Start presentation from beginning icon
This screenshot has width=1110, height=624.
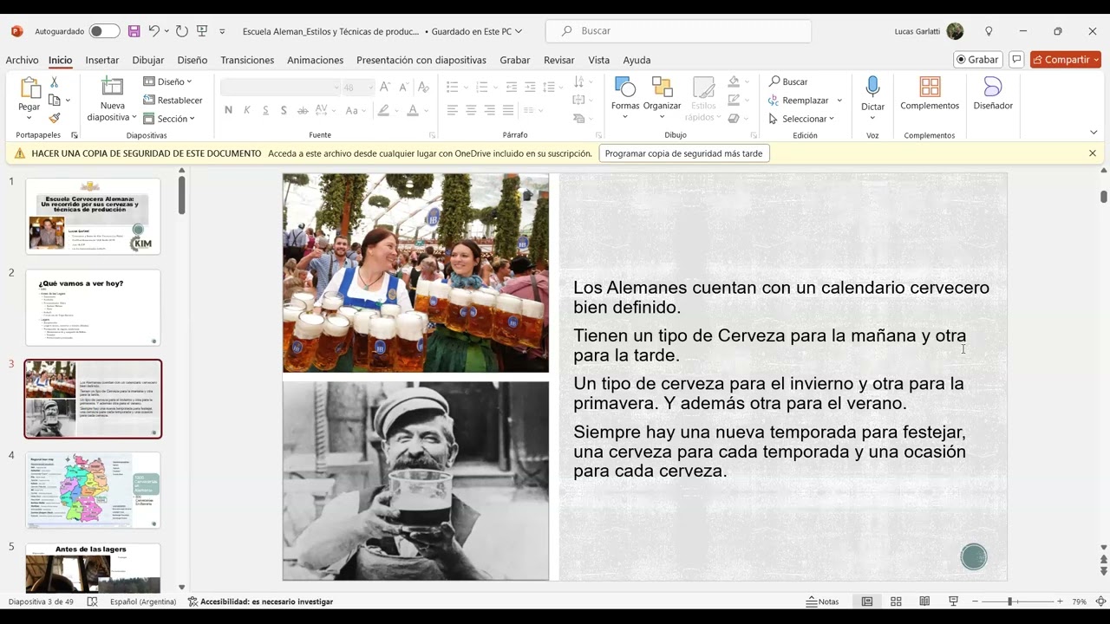tap(202, 31)
